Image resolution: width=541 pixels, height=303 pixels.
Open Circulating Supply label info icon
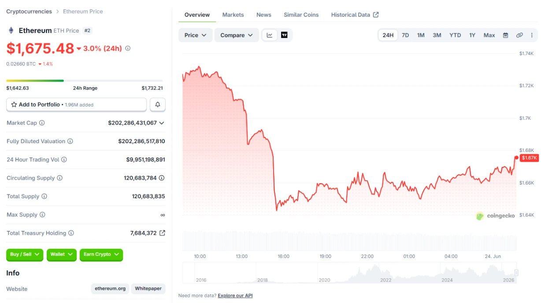(59, 178)
